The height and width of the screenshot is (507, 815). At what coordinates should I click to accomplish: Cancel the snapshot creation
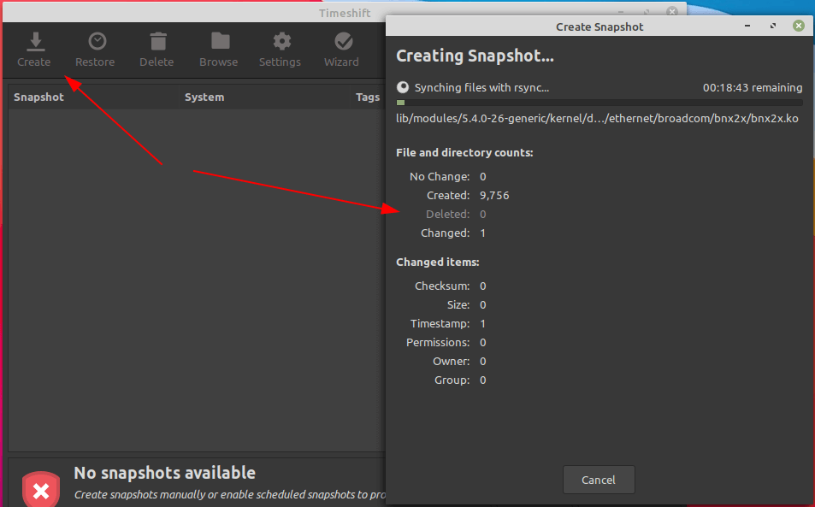599,480
